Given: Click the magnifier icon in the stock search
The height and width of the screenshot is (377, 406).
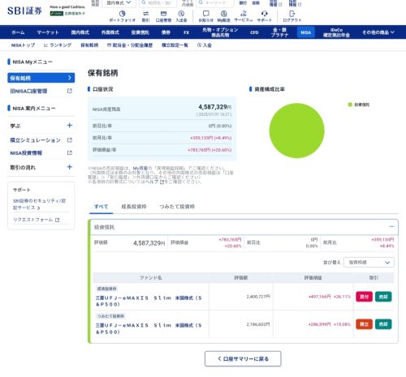Looking at the screenshot, I should [x=144, y=2].
